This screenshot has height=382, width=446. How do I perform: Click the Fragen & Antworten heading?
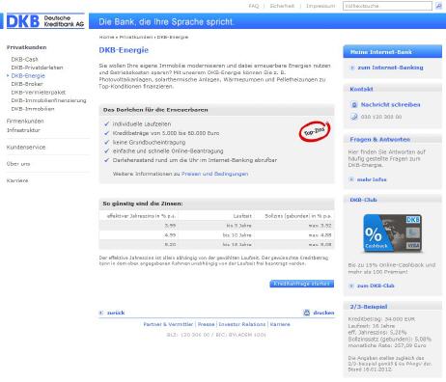click(380, 140)
